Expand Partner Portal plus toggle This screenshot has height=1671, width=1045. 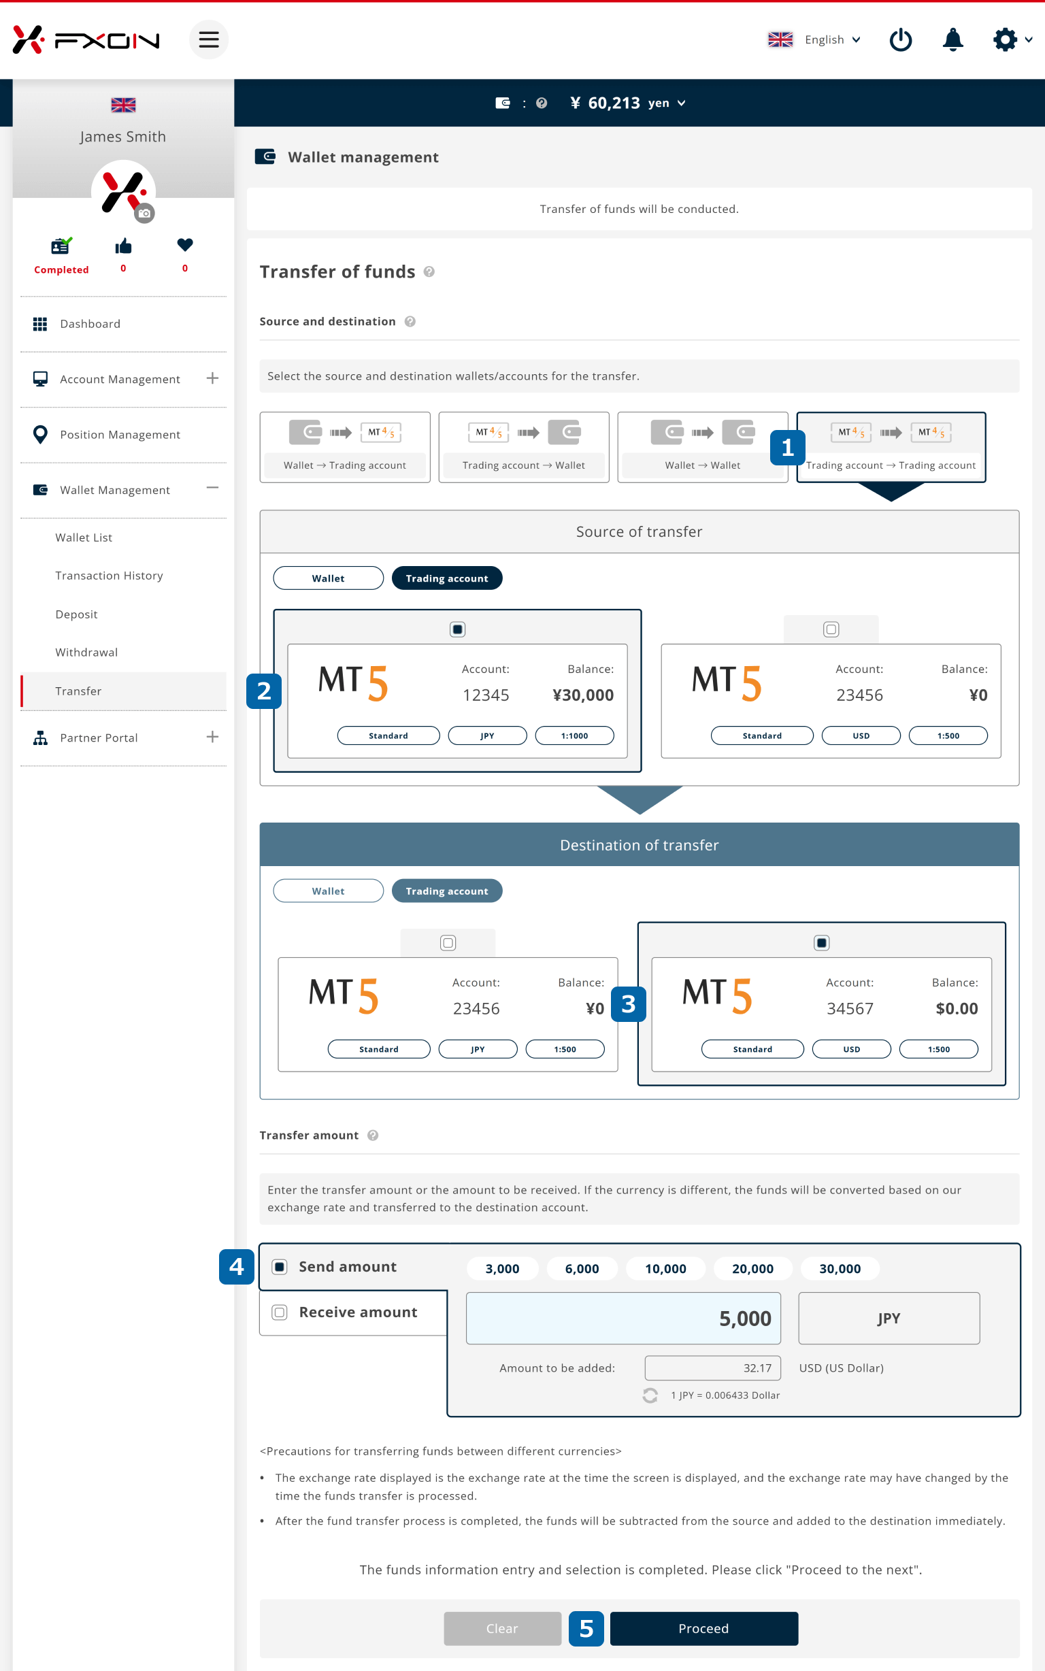[212, 737]
